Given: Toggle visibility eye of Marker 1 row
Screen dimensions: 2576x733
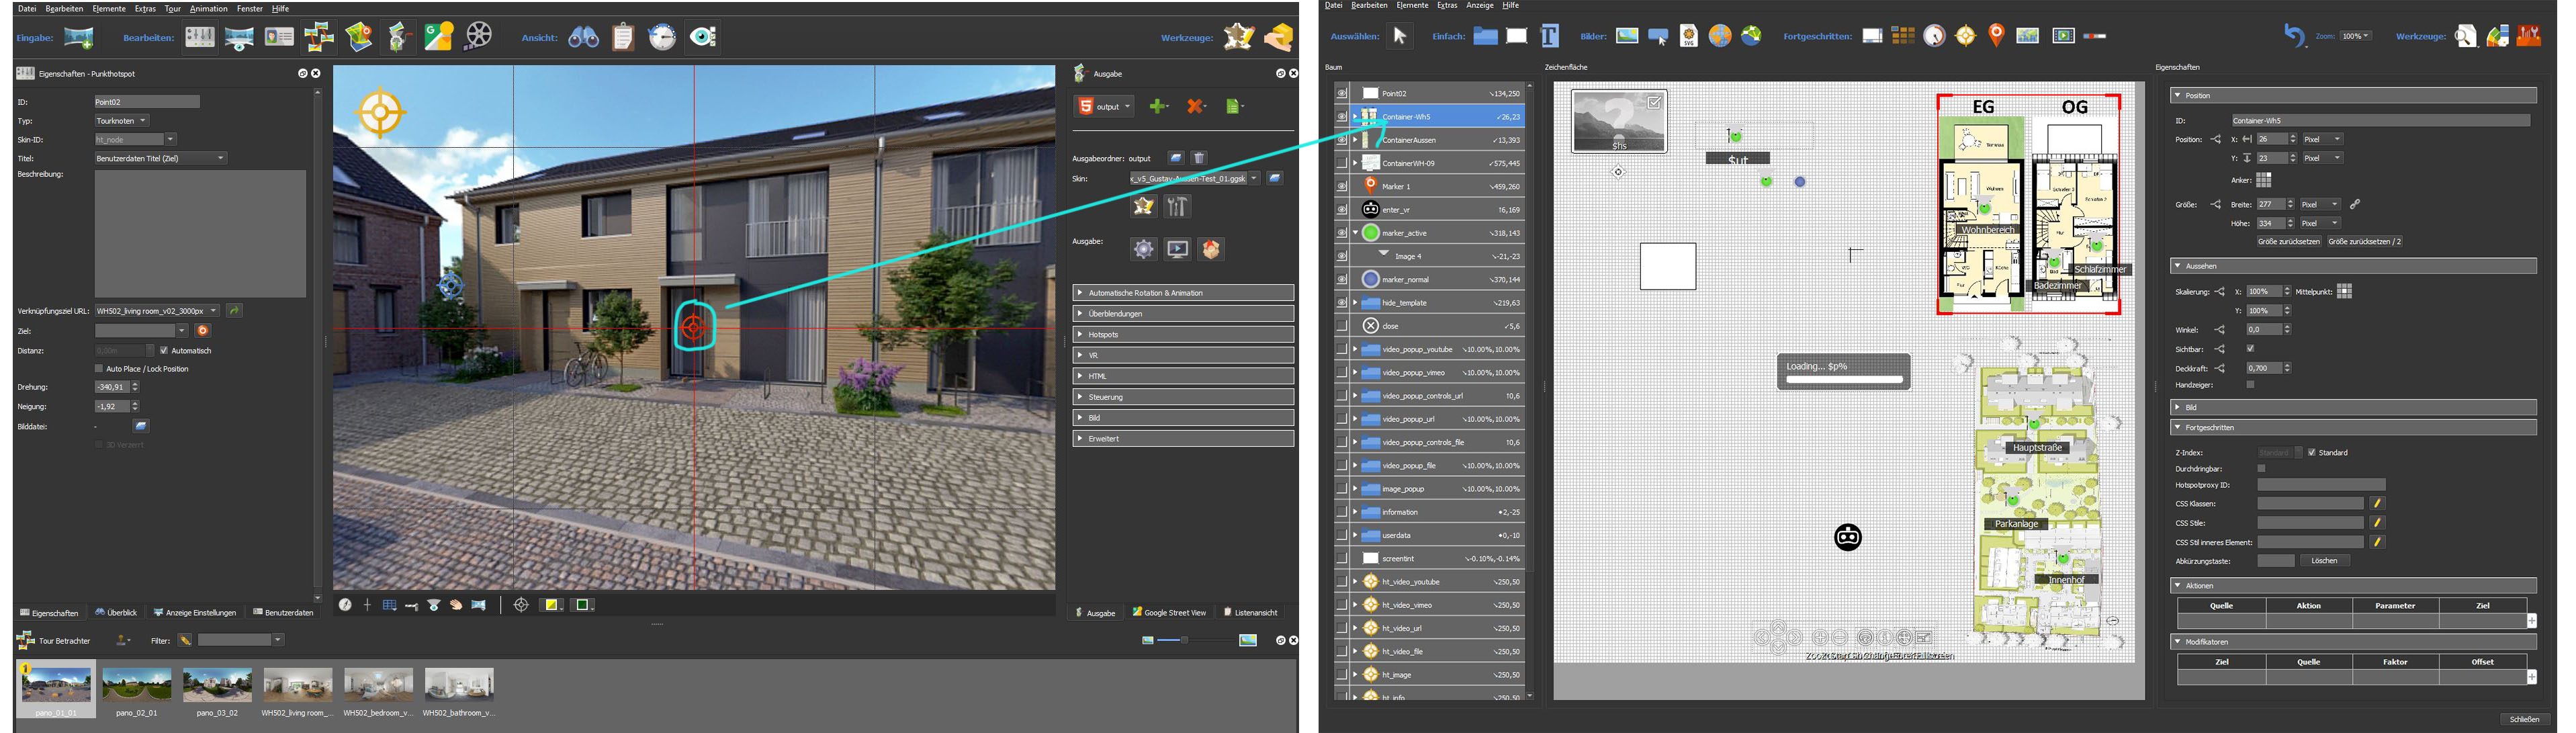Looking at the screenshot, I should [x=1341, y=186].
